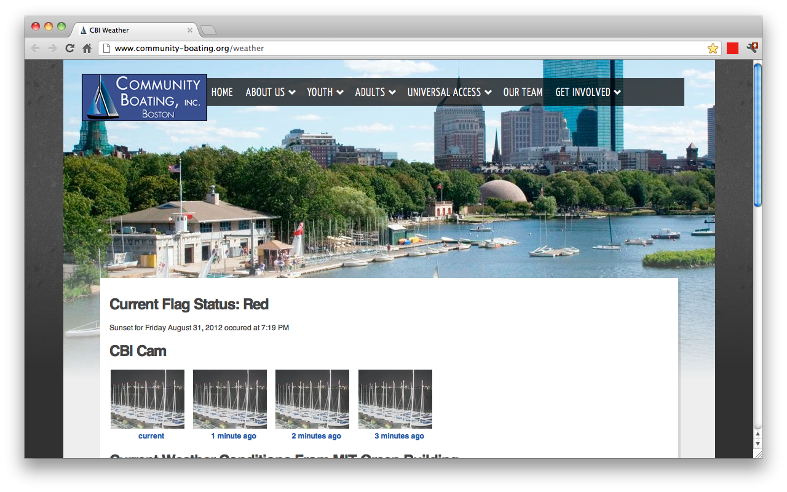
Task: Open the 2 minutes ago cam thumbnail
Action: (312, 399)
